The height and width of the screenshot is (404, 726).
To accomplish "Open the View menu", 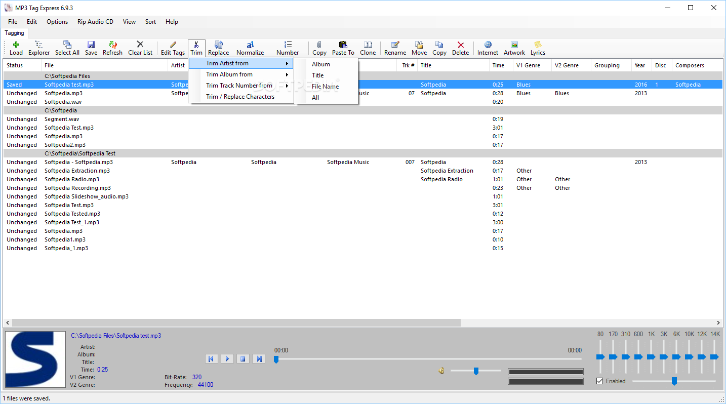I will 129,22.
